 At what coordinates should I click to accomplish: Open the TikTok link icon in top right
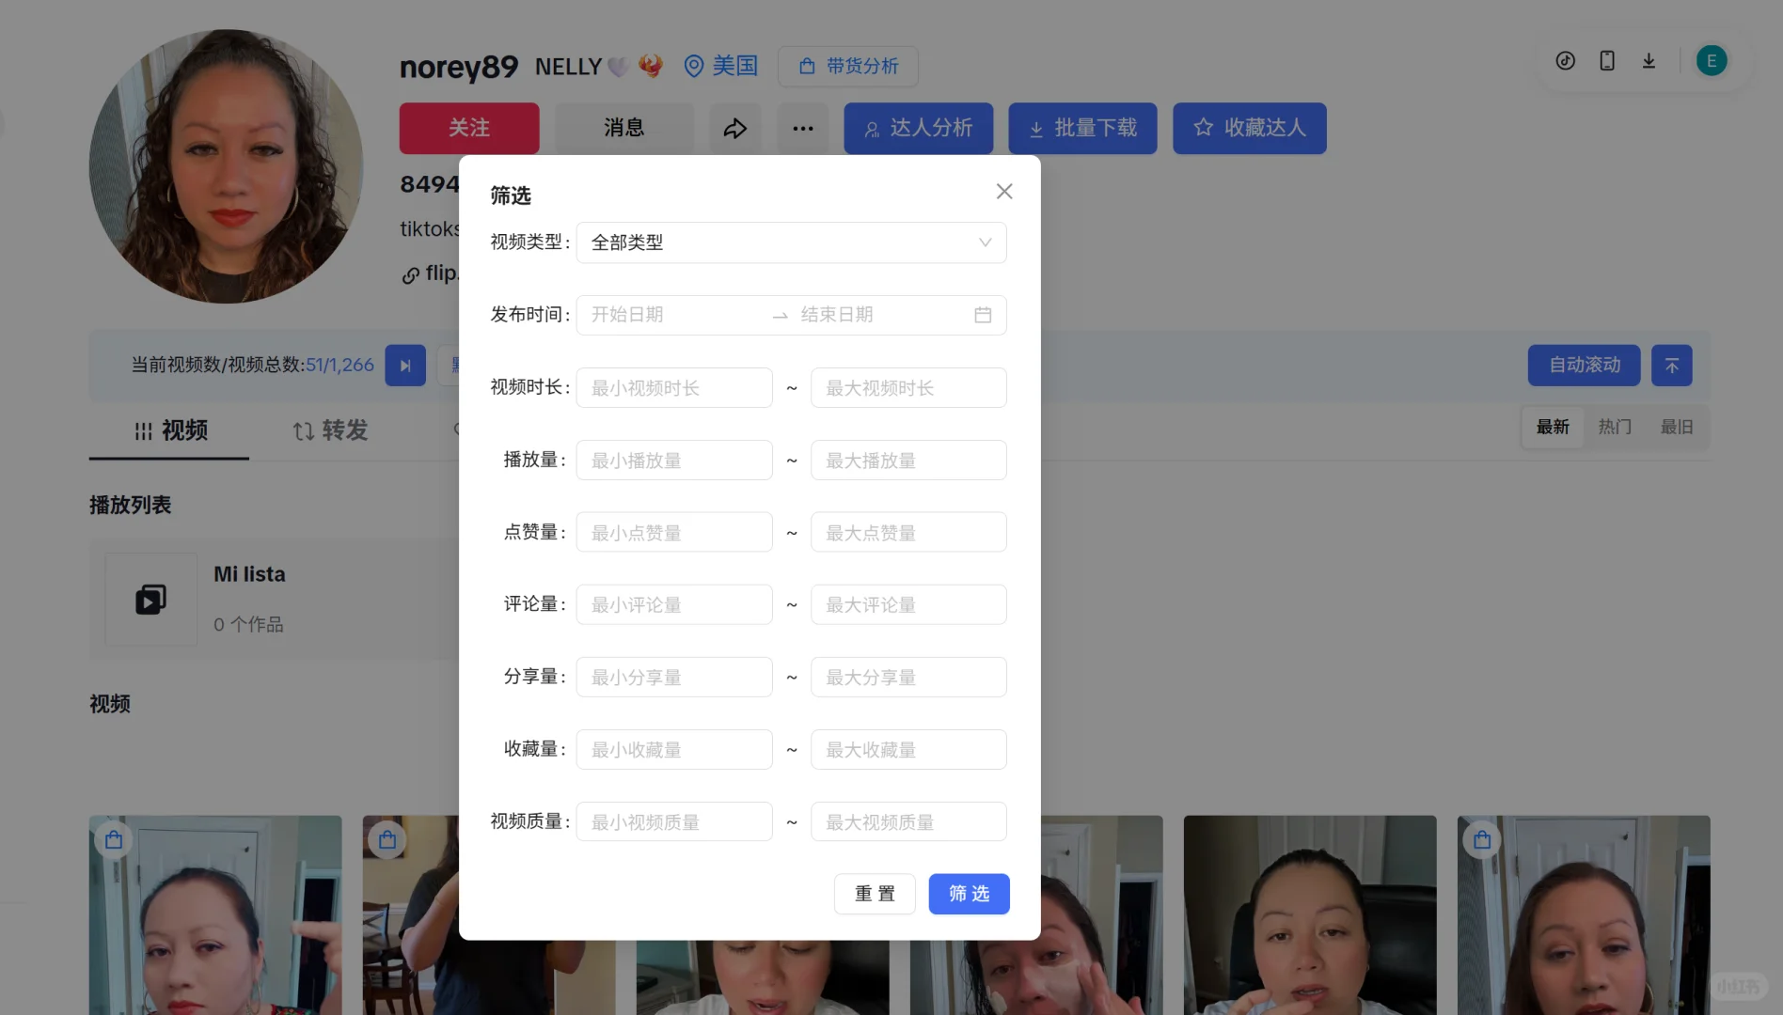(x=1565, y=60)
